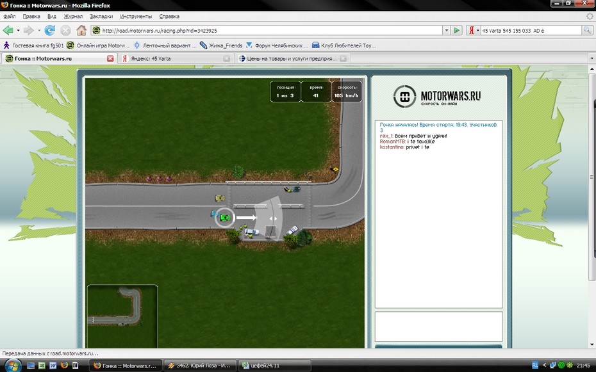Click the 21:45 clock in the tray

pos(583,366)
